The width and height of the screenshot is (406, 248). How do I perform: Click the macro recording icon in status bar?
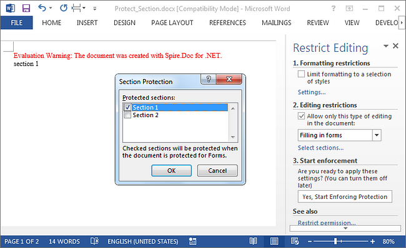[192, 241]
